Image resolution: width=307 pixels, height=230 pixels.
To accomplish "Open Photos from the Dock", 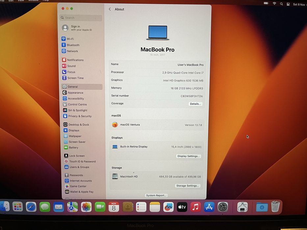I will (x=86, y=207).
